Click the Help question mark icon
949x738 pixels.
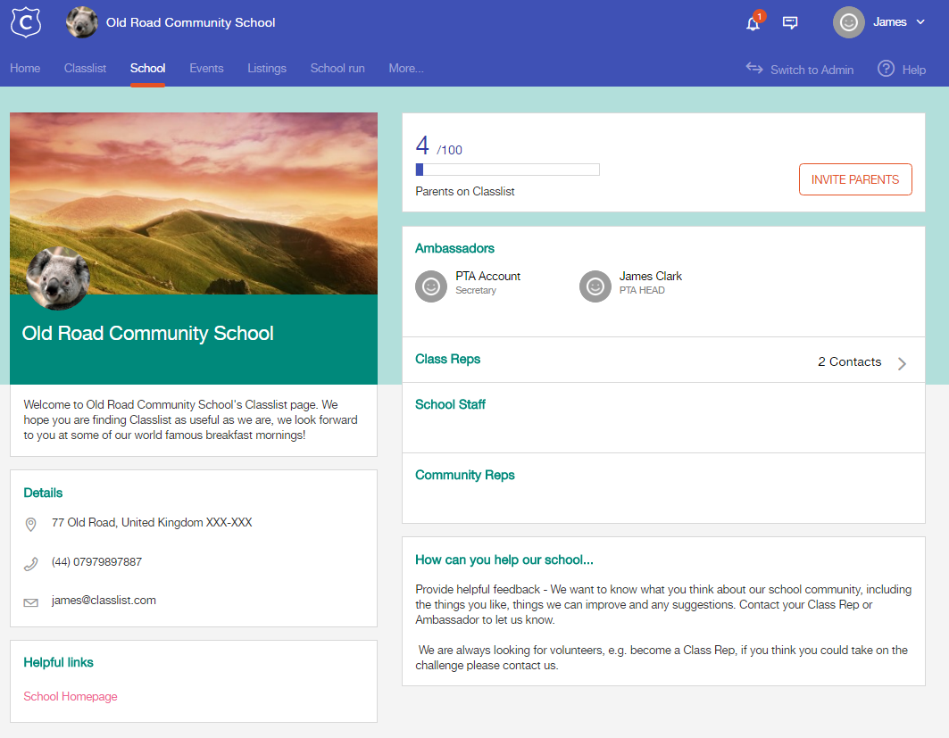coord(886,69)
